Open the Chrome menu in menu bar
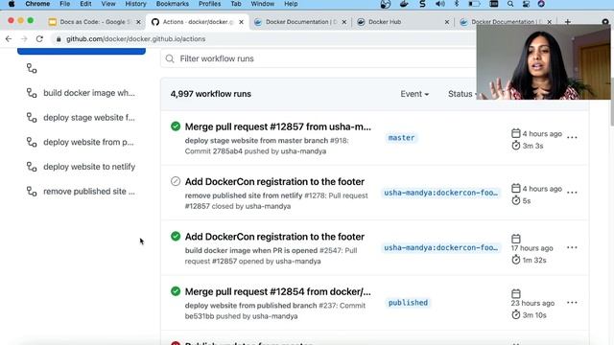Viewport: 614px width, 345px height. (x=37, y=4)
